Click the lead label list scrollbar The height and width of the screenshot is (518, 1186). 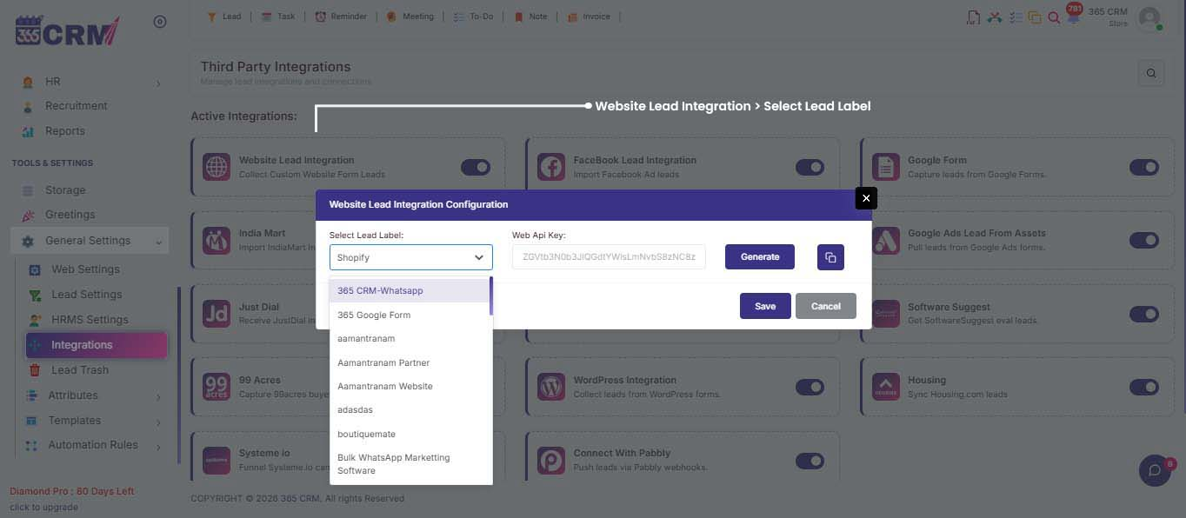(x=491, y=296)
